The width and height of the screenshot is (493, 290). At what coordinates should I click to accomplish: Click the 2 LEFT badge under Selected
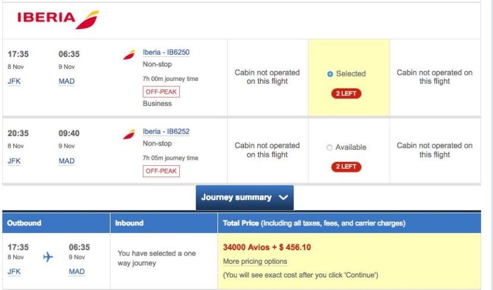pos(346,94)
